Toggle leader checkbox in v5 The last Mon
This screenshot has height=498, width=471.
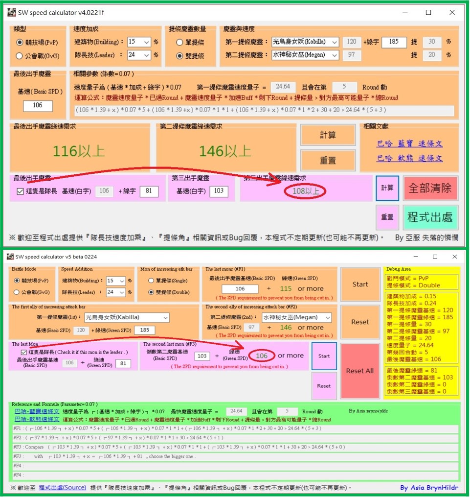[23, 352]
